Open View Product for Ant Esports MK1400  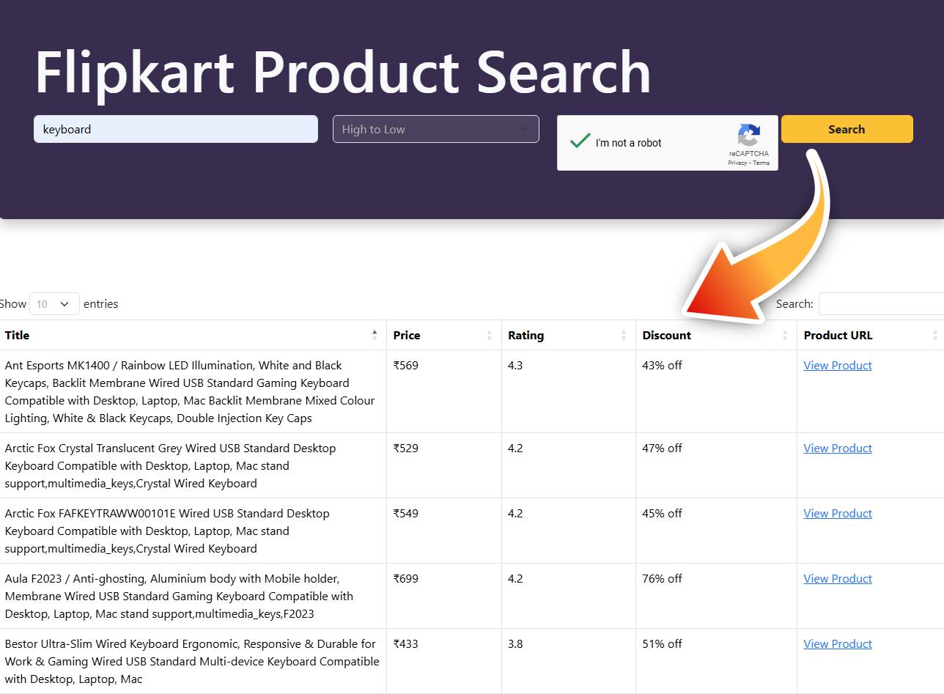point(838,365)
